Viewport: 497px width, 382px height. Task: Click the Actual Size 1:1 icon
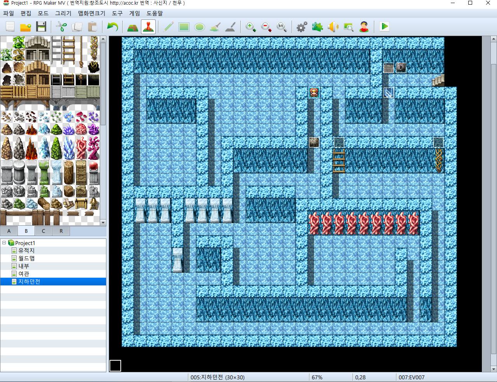coord(282,27)
